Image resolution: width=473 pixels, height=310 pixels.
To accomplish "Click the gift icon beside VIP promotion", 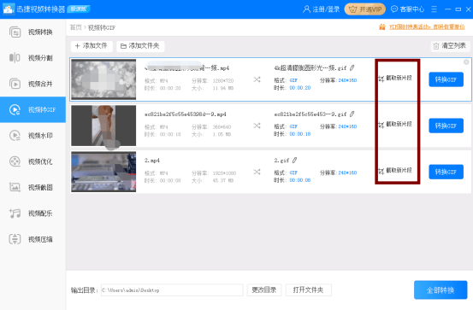I will click(381, 27).
